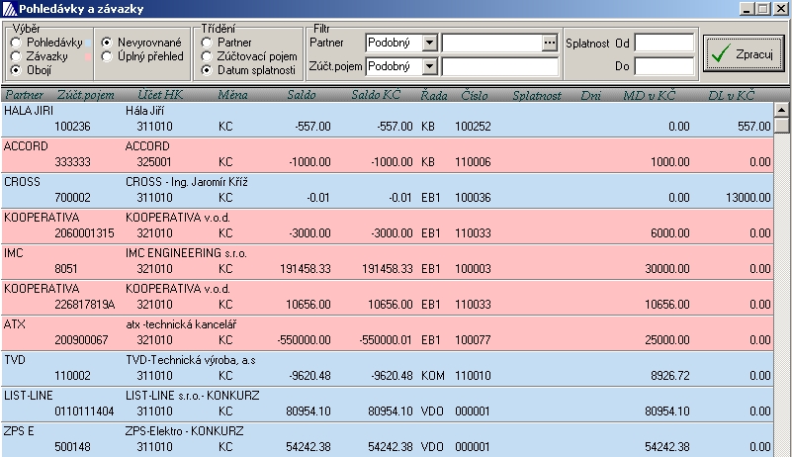Select the ACCORD record row
This screenshot has width=792, height=457.
point(396,153)
